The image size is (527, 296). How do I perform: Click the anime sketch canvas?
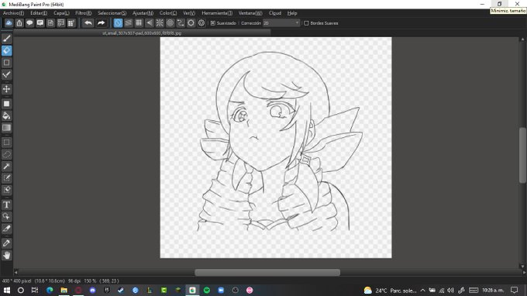tap(276, 147)
